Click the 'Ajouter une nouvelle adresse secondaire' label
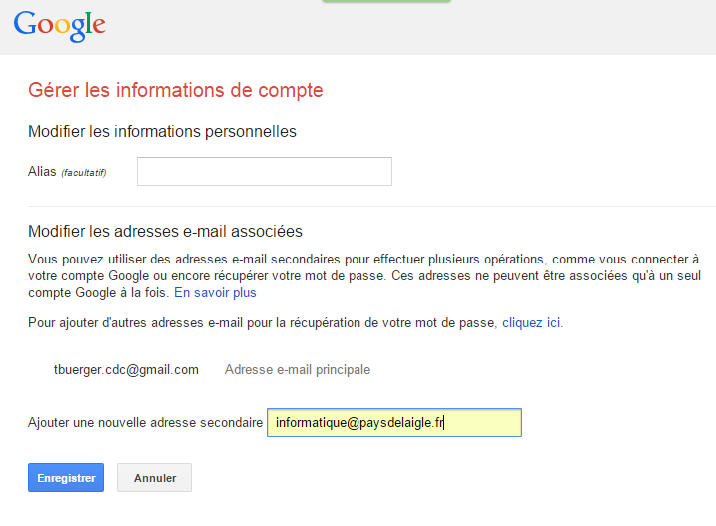Image resolution: width=716 pixels, height=526 pixels. tap(145, 423)
